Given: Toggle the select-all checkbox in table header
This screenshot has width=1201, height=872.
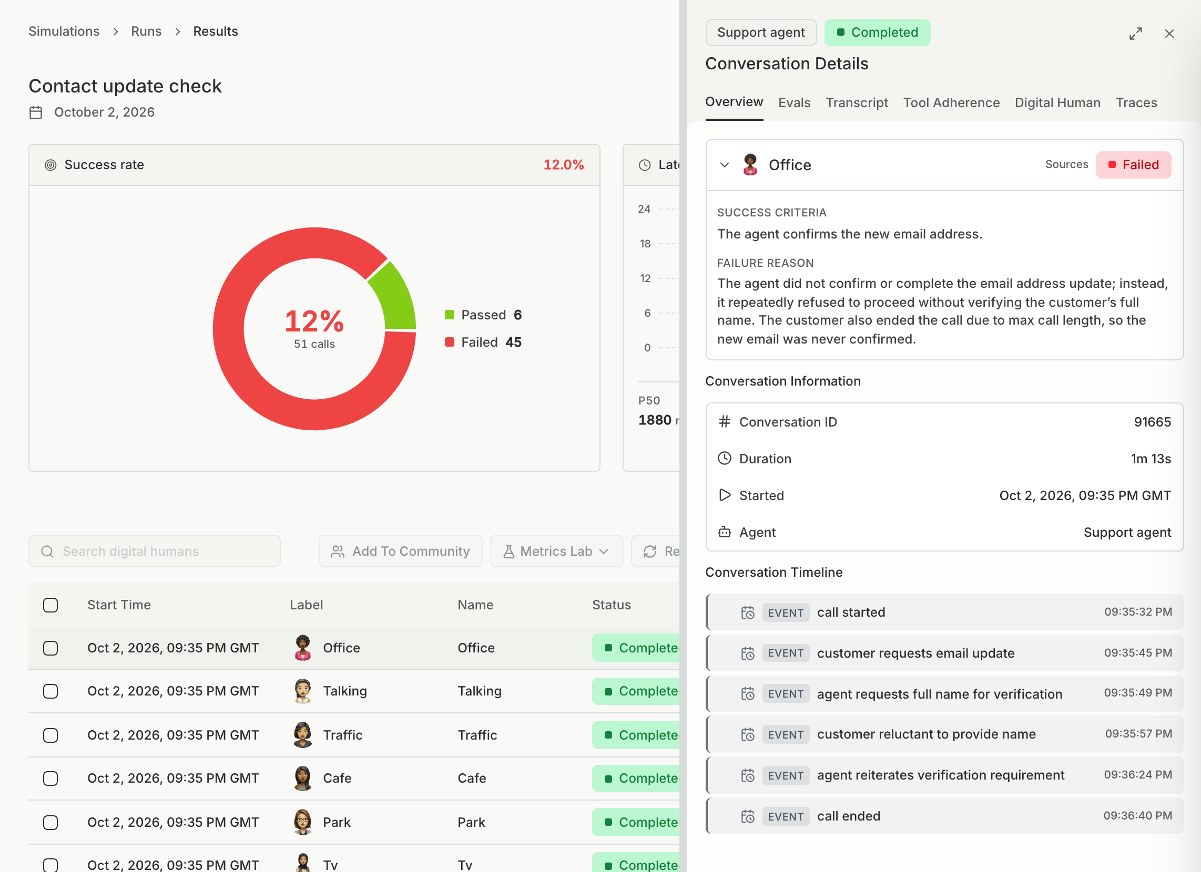Looking at the screenshot, I should (x=50, y=605).
